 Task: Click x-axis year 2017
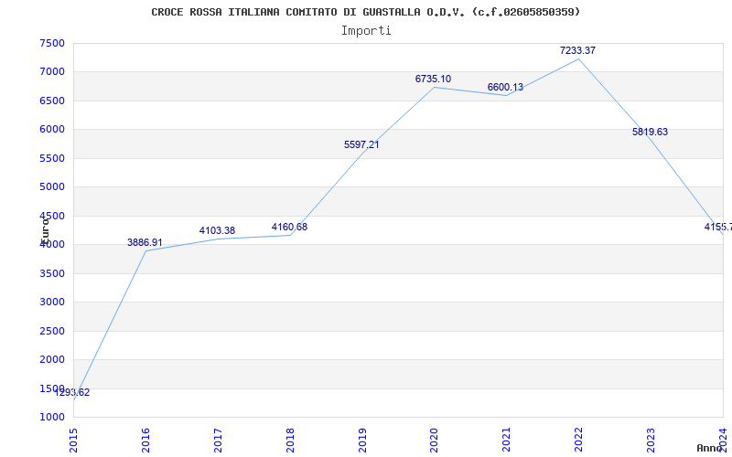(218, 441)
